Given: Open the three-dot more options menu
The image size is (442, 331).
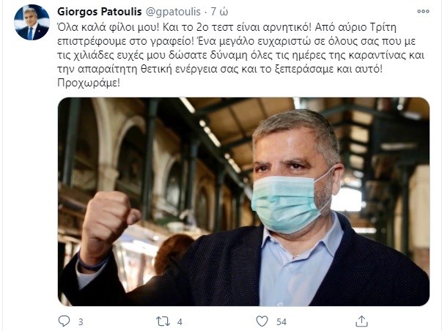Looking at the screenshot, I should 423,11.
